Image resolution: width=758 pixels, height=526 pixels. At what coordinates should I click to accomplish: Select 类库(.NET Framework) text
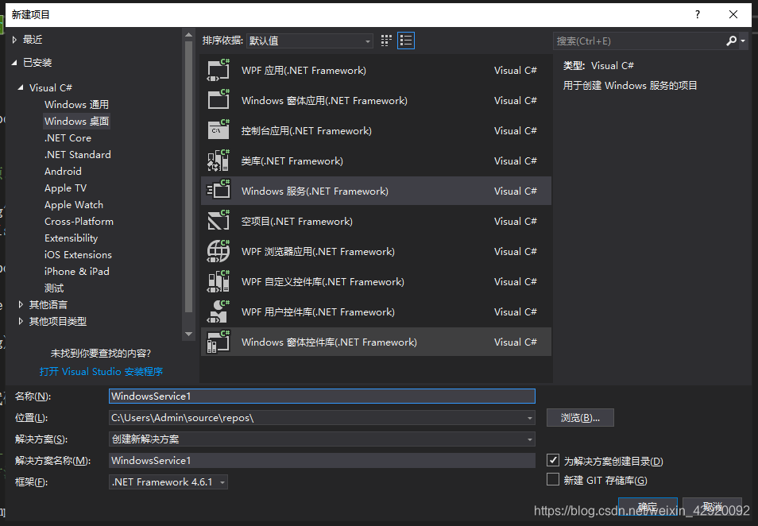click(x=292, y=161)
